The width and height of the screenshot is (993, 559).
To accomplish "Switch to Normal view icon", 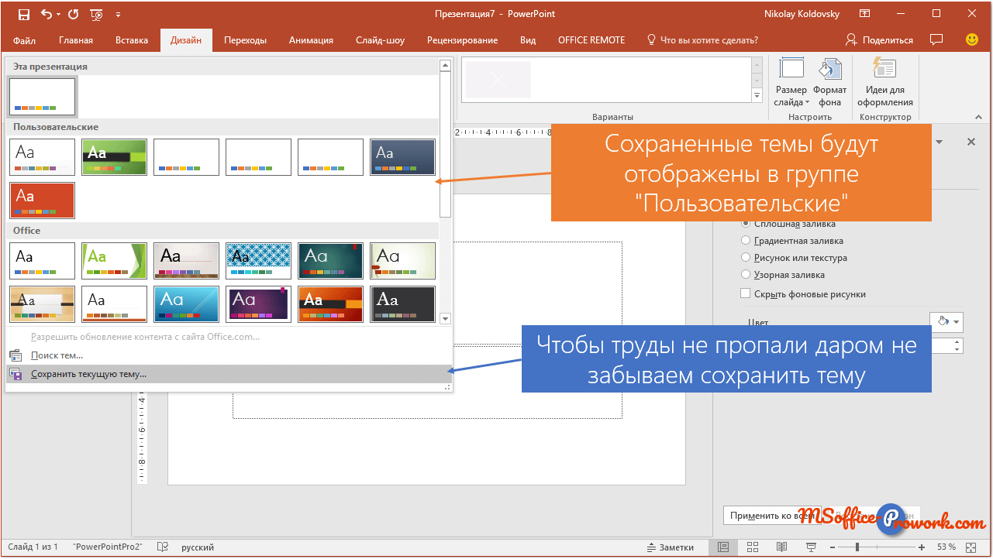I will click(x=723, y=547).
